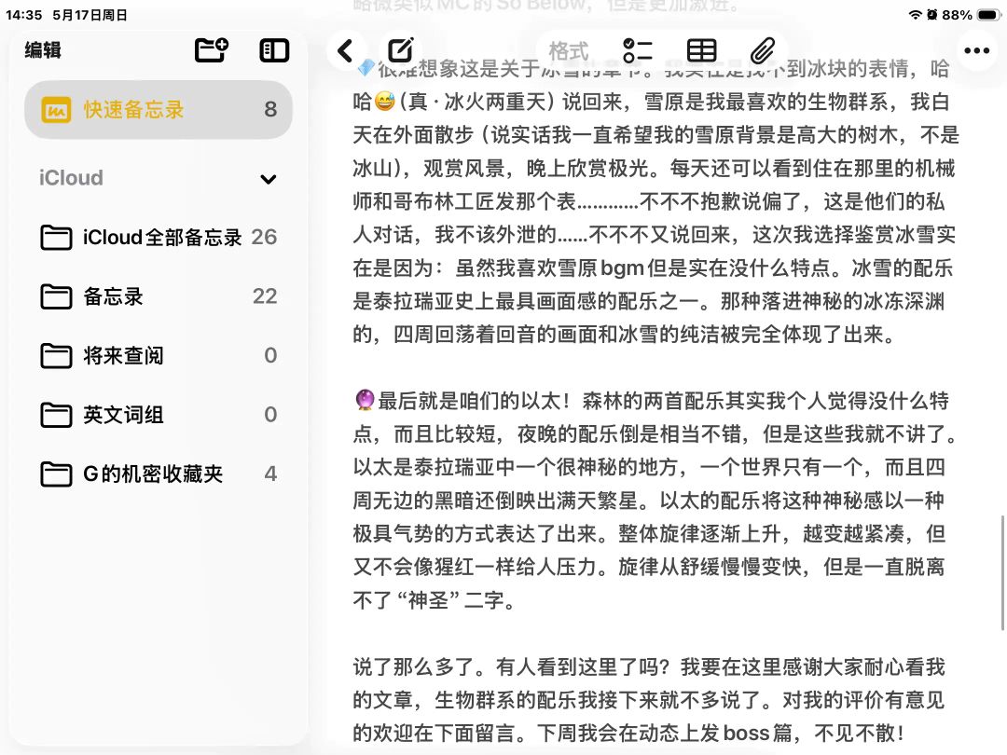Screen dimensions: 1007x755
Task: Click folder icon beside G的机密收藏夹
Action: click(x=57, y=474)
